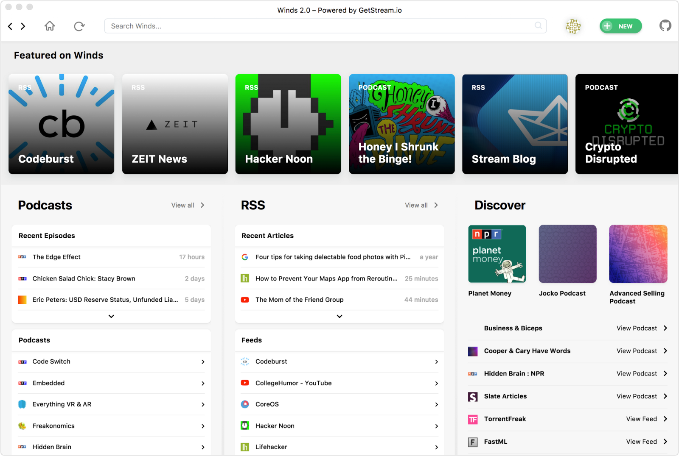The width and height of the screenshot is (679, 456).
Task: Click the green NEW button
Action: pos(620,26)
